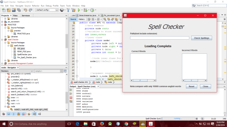Toggle fully qualified names button in Navigator

coord(29,114)
